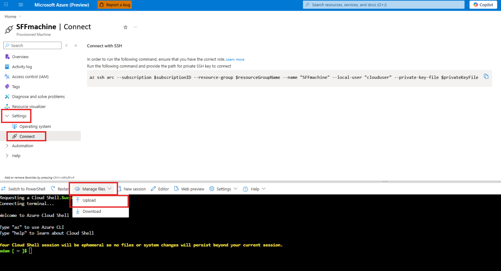Navigate to the Home breadcrumb

[10, 17]
